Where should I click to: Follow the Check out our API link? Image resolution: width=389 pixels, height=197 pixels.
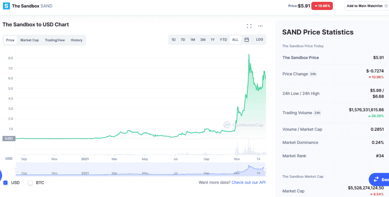pos(248,183)
